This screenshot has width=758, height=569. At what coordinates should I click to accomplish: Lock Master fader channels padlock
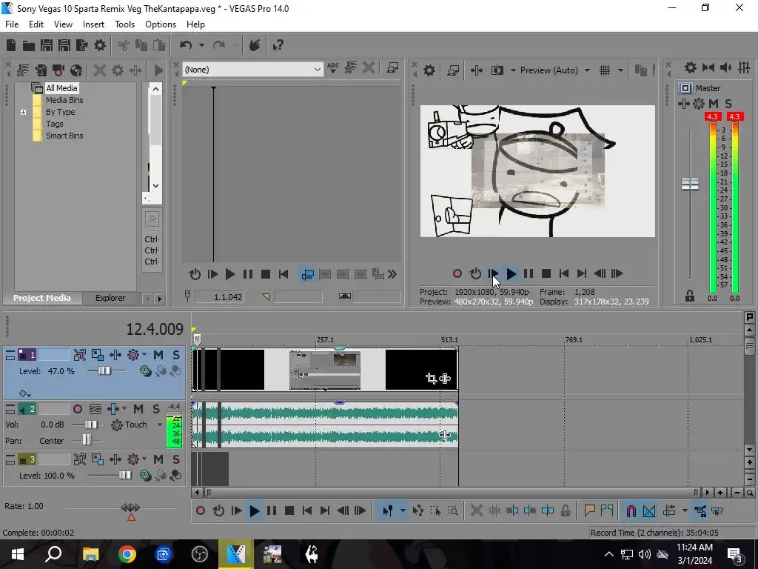point(690,296)
